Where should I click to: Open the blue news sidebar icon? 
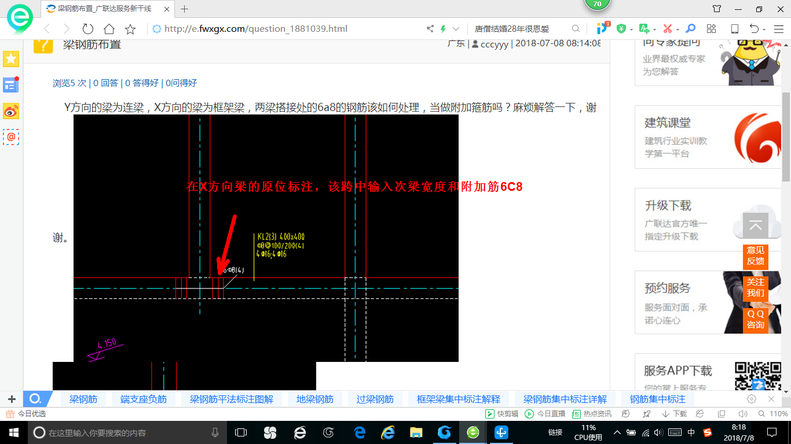pos(11,85)
